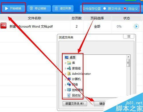Screen dimensions: 143x112
Task: Select the Administrator tree label
Action: tap(81, 74)
